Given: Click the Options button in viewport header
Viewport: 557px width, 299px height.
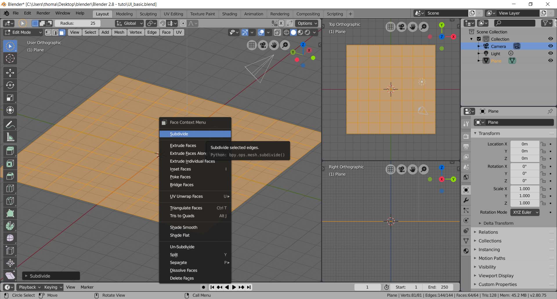Looking at the screenshot, I should tap(307, 23).
